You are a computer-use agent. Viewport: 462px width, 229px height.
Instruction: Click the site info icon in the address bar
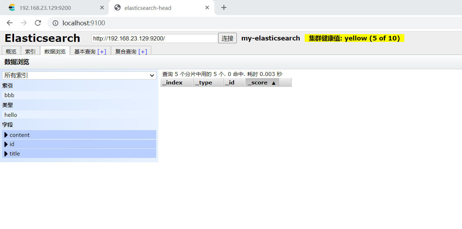55,23
